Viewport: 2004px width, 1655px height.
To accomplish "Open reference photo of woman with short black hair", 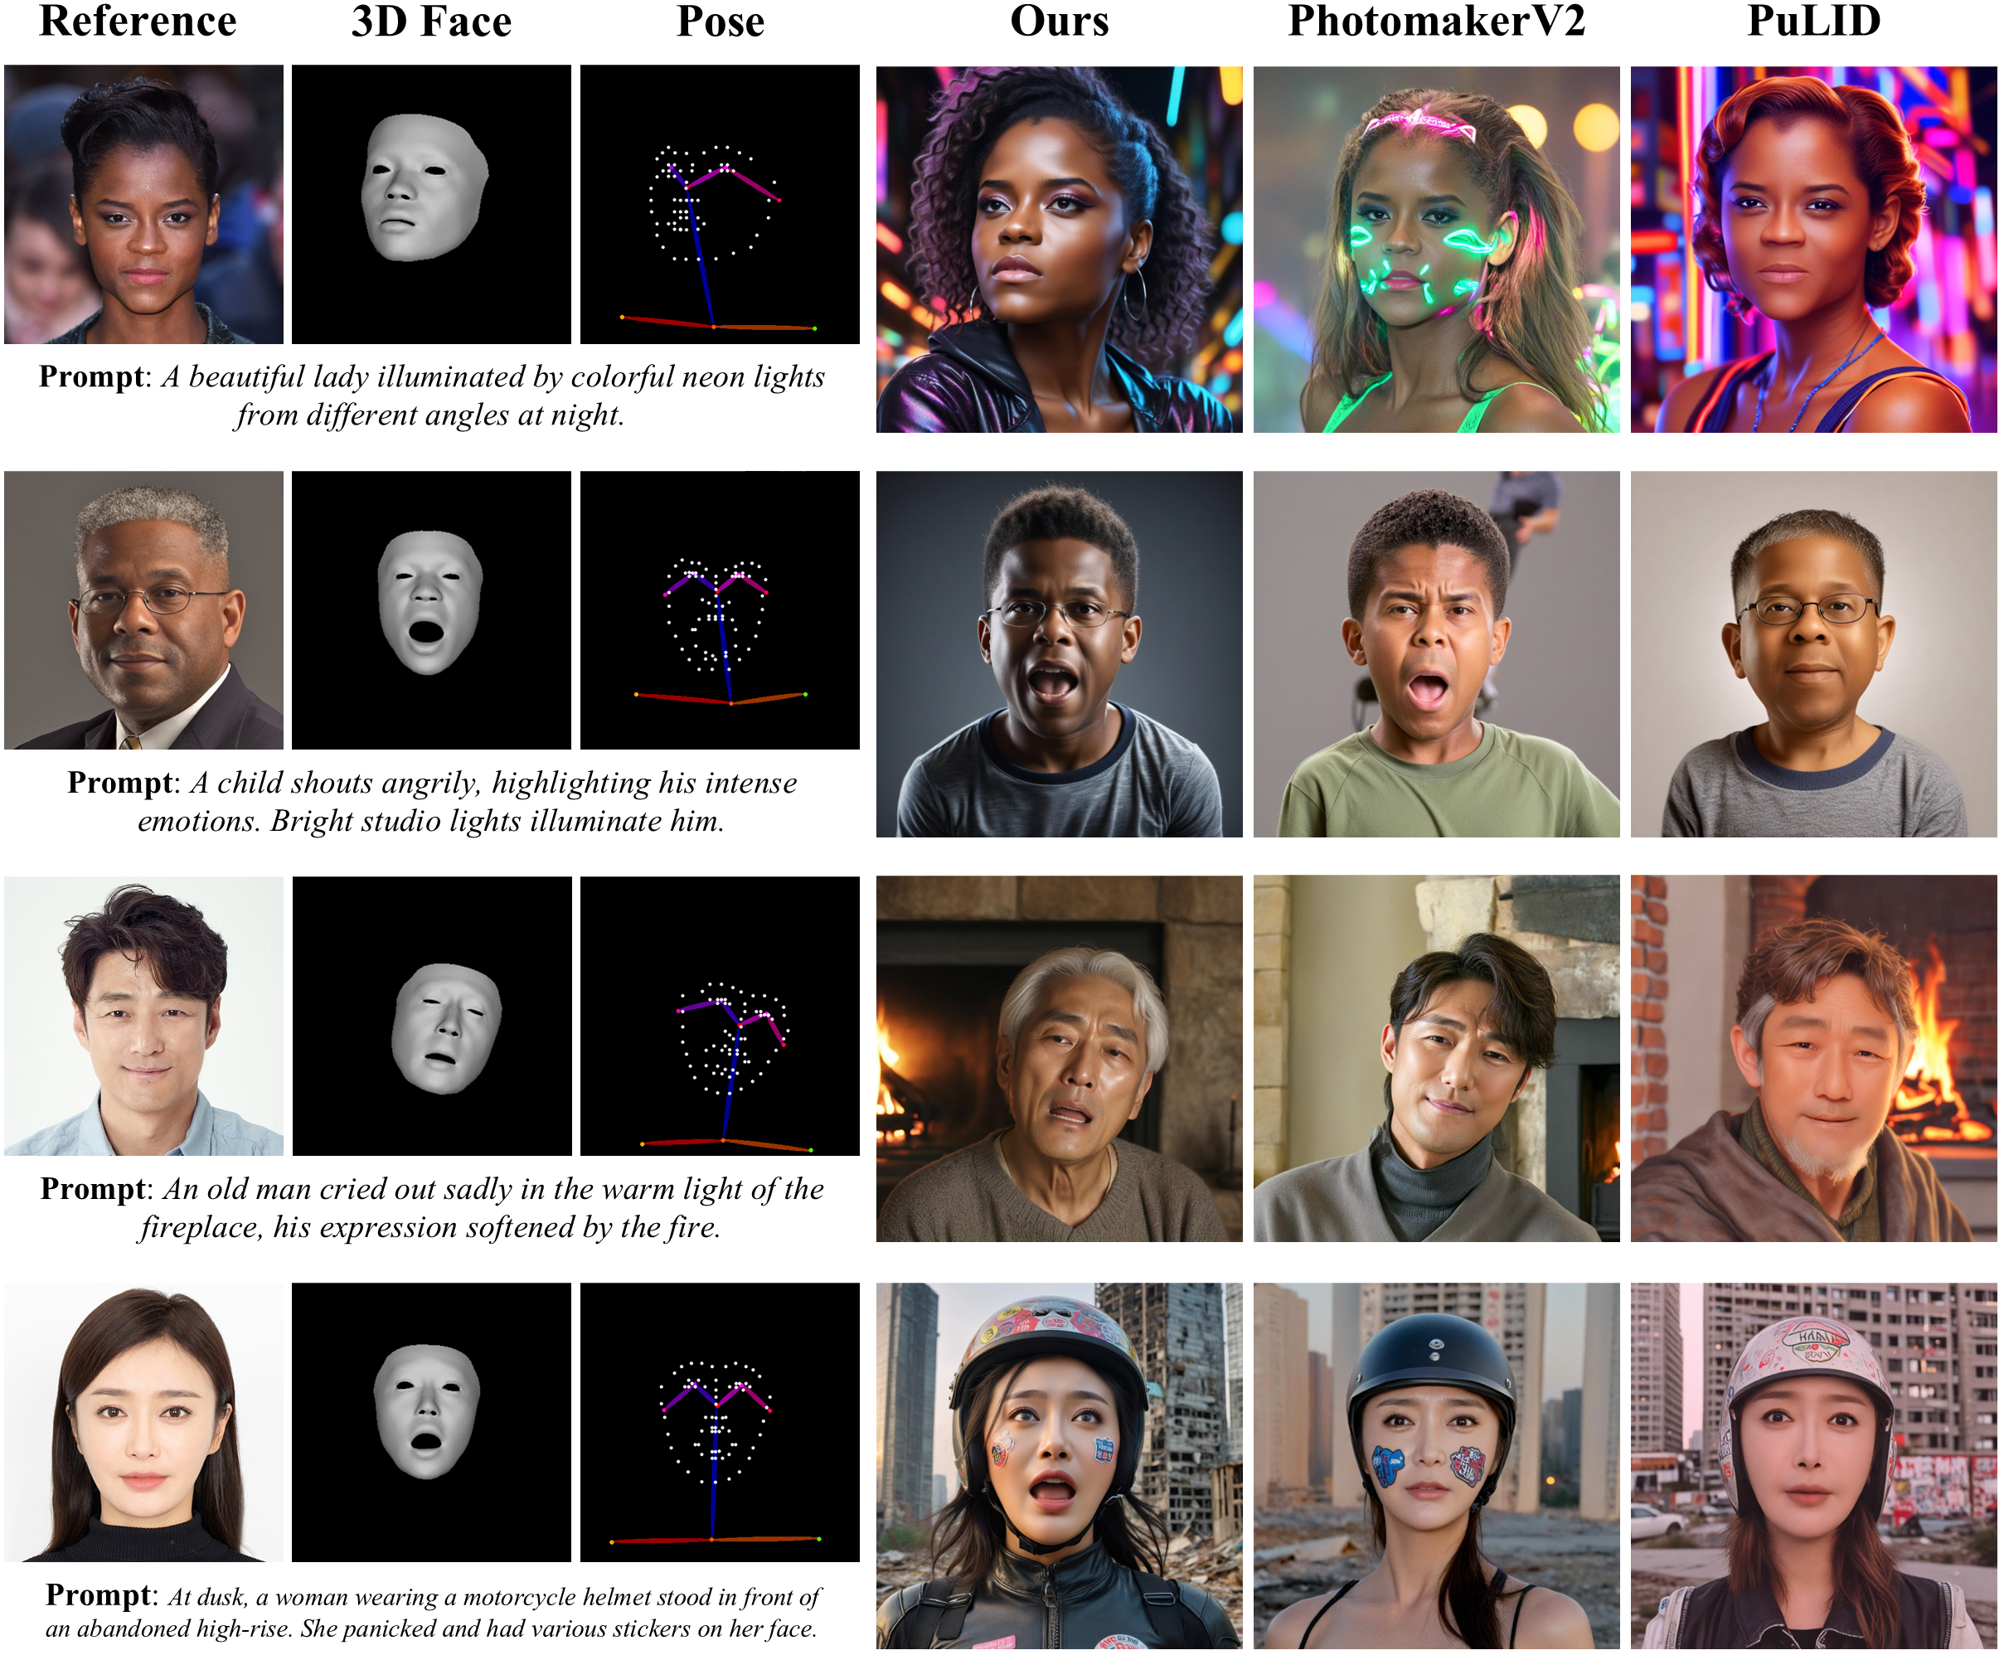I will point(143,204).
